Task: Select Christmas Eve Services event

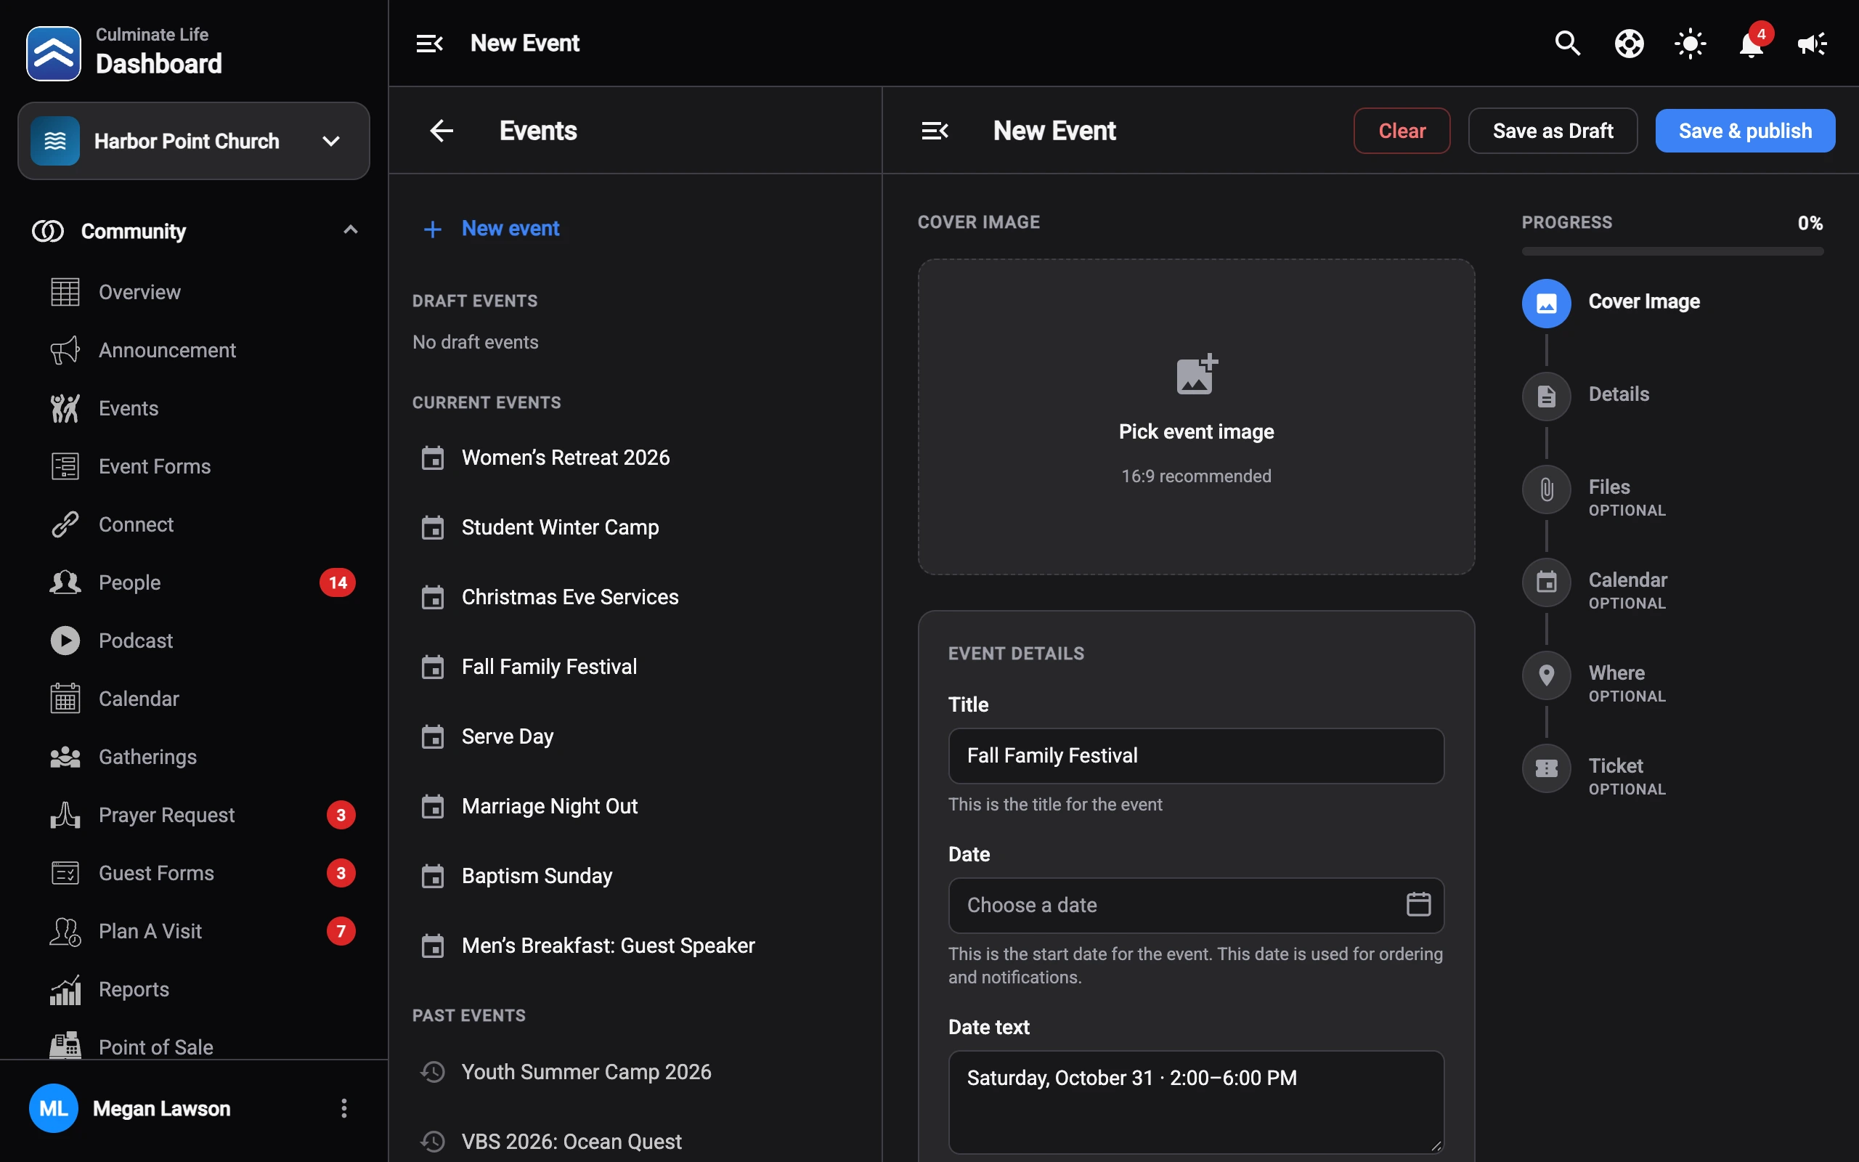Action: point(635,597)
